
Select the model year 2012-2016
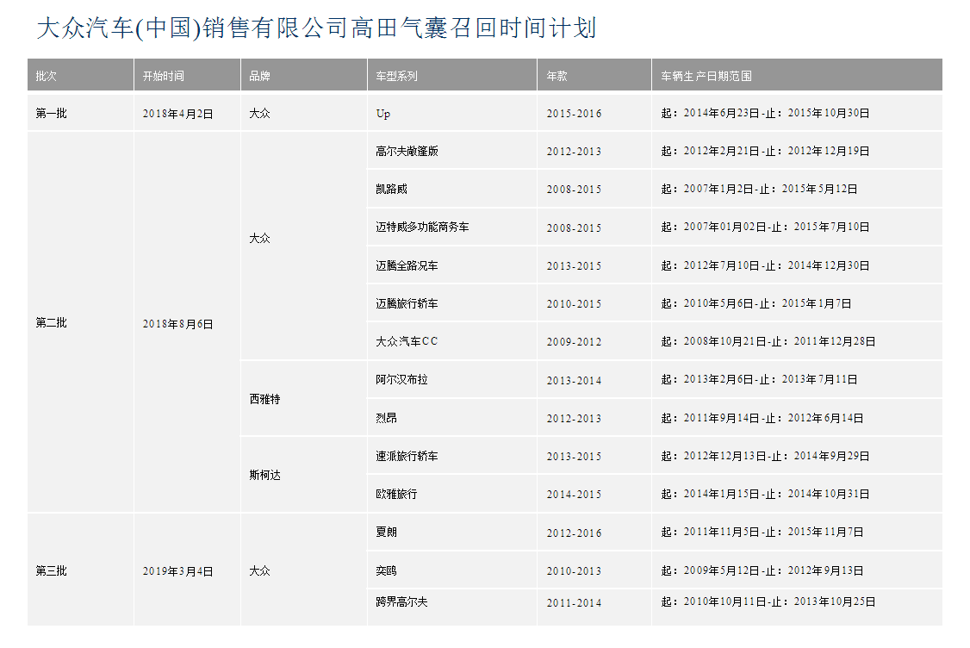click(574, 533)
